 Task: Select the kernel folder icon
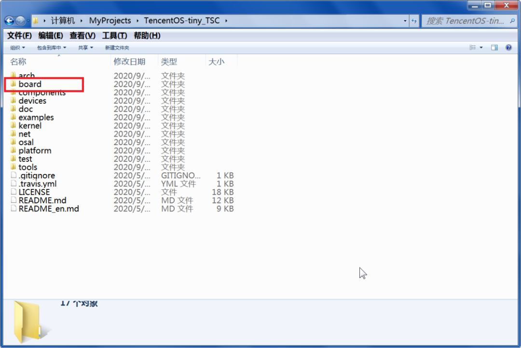tap(14, 125)
